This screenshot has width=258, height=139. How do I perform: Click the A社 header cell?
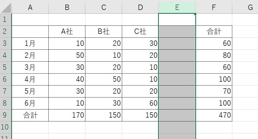[67, 31]
